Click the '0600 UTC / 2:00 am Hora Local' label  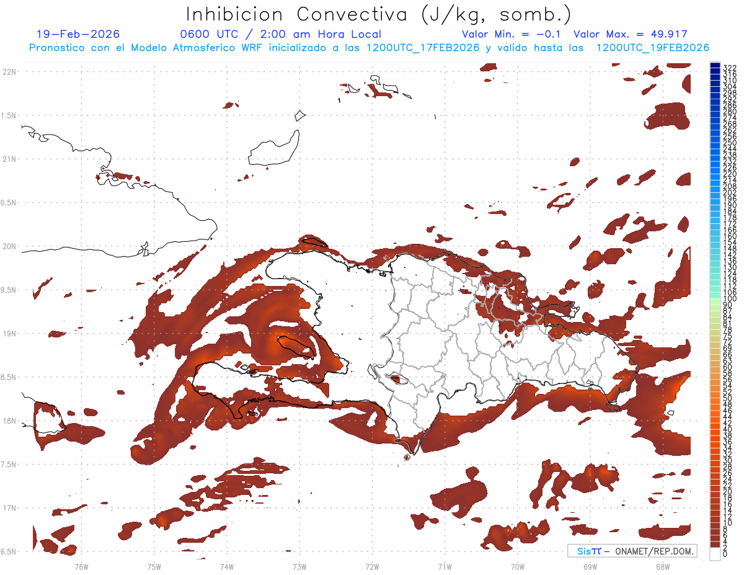click(x=281, y=34)
